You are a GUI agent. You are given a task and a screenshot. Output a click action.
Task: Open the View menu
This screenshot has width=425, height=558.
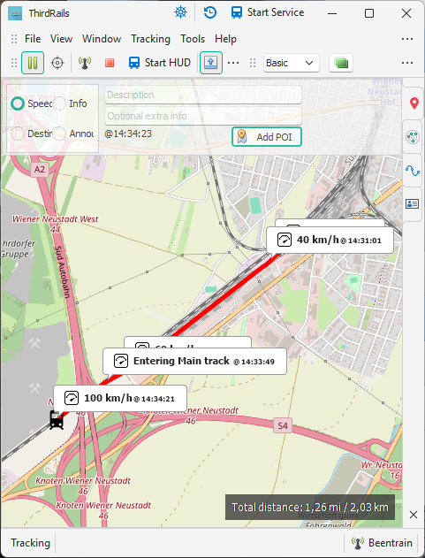pyautogui.click(x=61, y=39)
